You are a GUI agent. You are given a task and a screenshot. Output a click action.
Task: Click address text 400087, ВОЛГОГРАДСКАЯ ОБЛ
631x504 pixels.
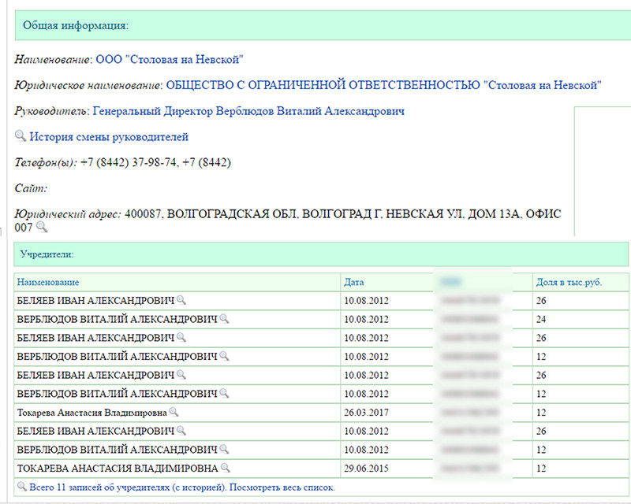pyautogui.click(x=211, y=214)
